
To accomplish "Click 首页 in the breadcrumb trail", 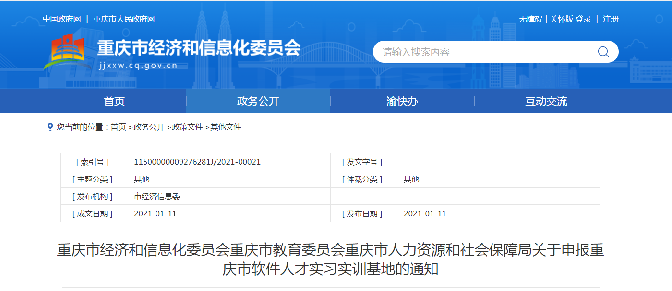I will click(x=119, y=127).
